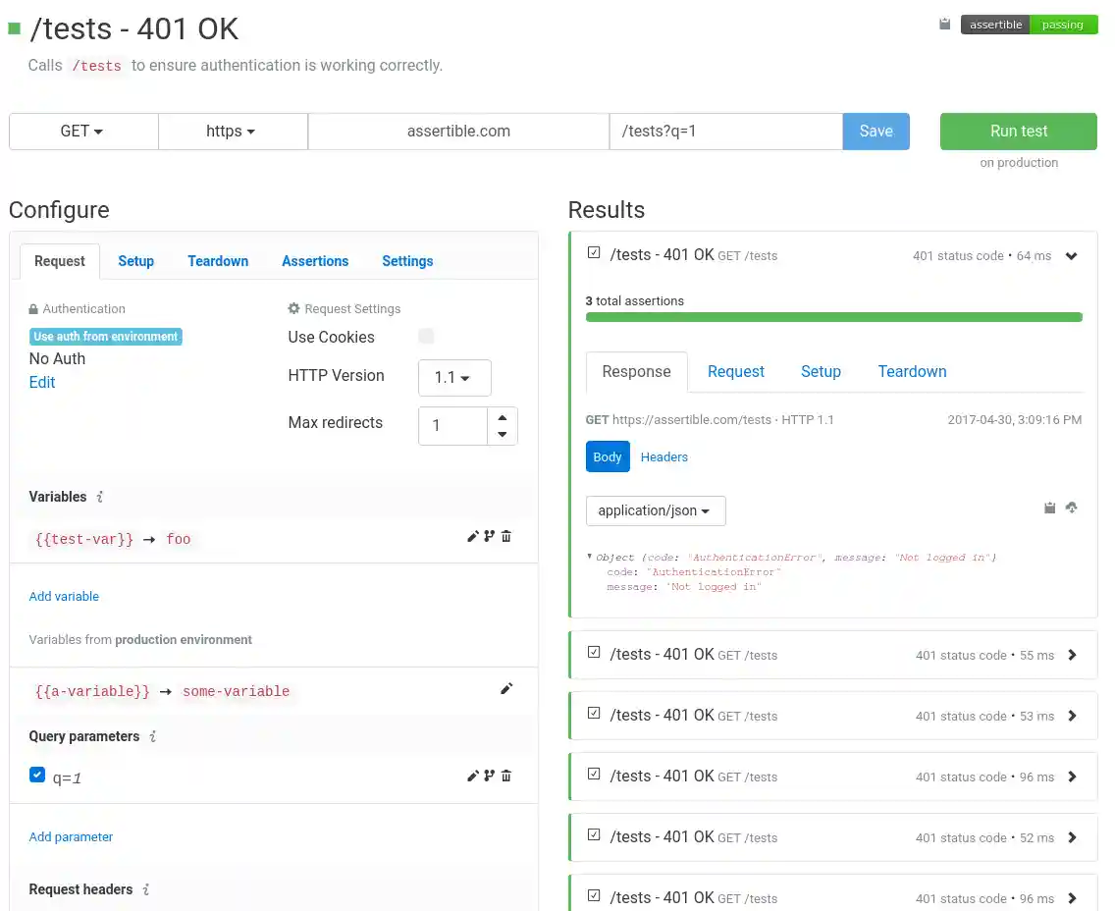
Task: Click the green assertions progress bar
Action: coord(834,317)
